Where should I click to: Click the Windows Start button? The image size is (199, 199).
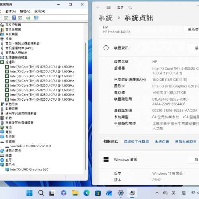29,193
